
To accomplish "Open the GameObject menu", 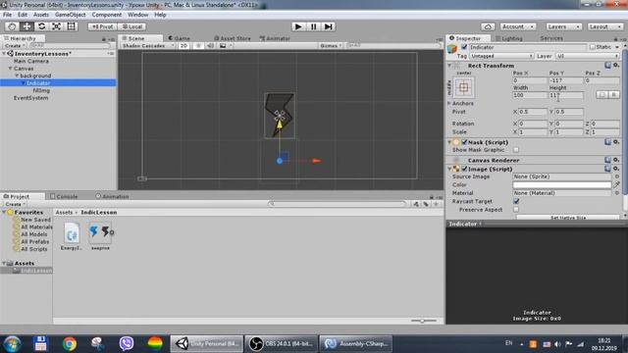I will tap(70, 15).
